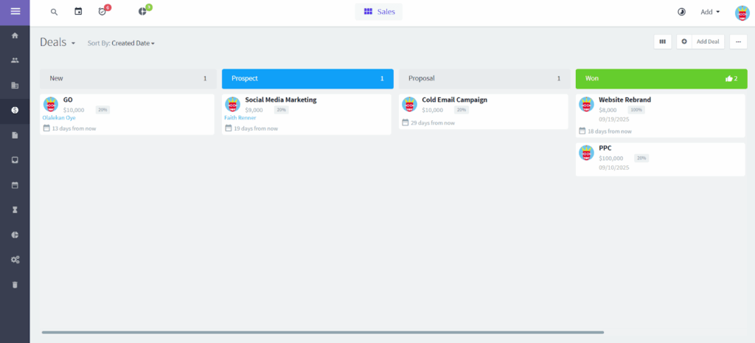755x343 pixels.
Task: Click the search magnifier icon
Action: click(54, 12)
